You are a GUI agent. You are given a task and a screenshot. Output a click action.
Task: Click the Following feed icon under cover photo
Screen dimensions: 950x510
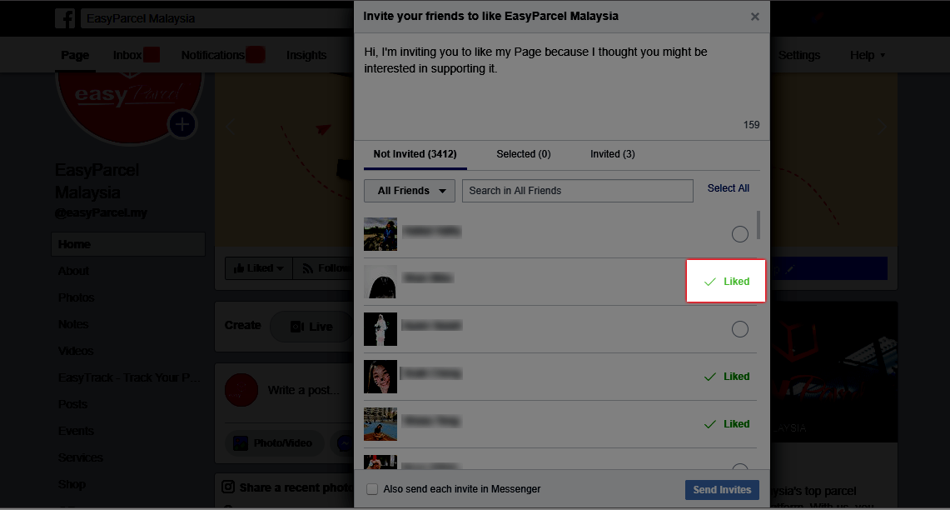click(x=307, y=268)
